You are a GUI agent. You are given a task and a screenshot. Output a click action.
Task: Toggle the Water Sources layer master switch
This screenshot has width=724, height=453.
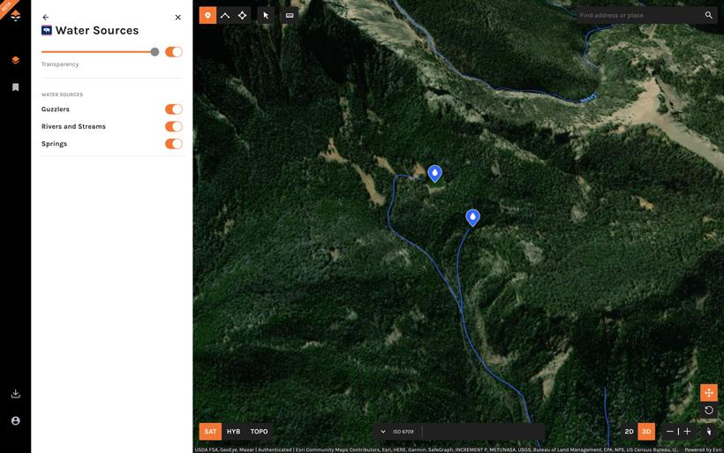tap(174, 52)
